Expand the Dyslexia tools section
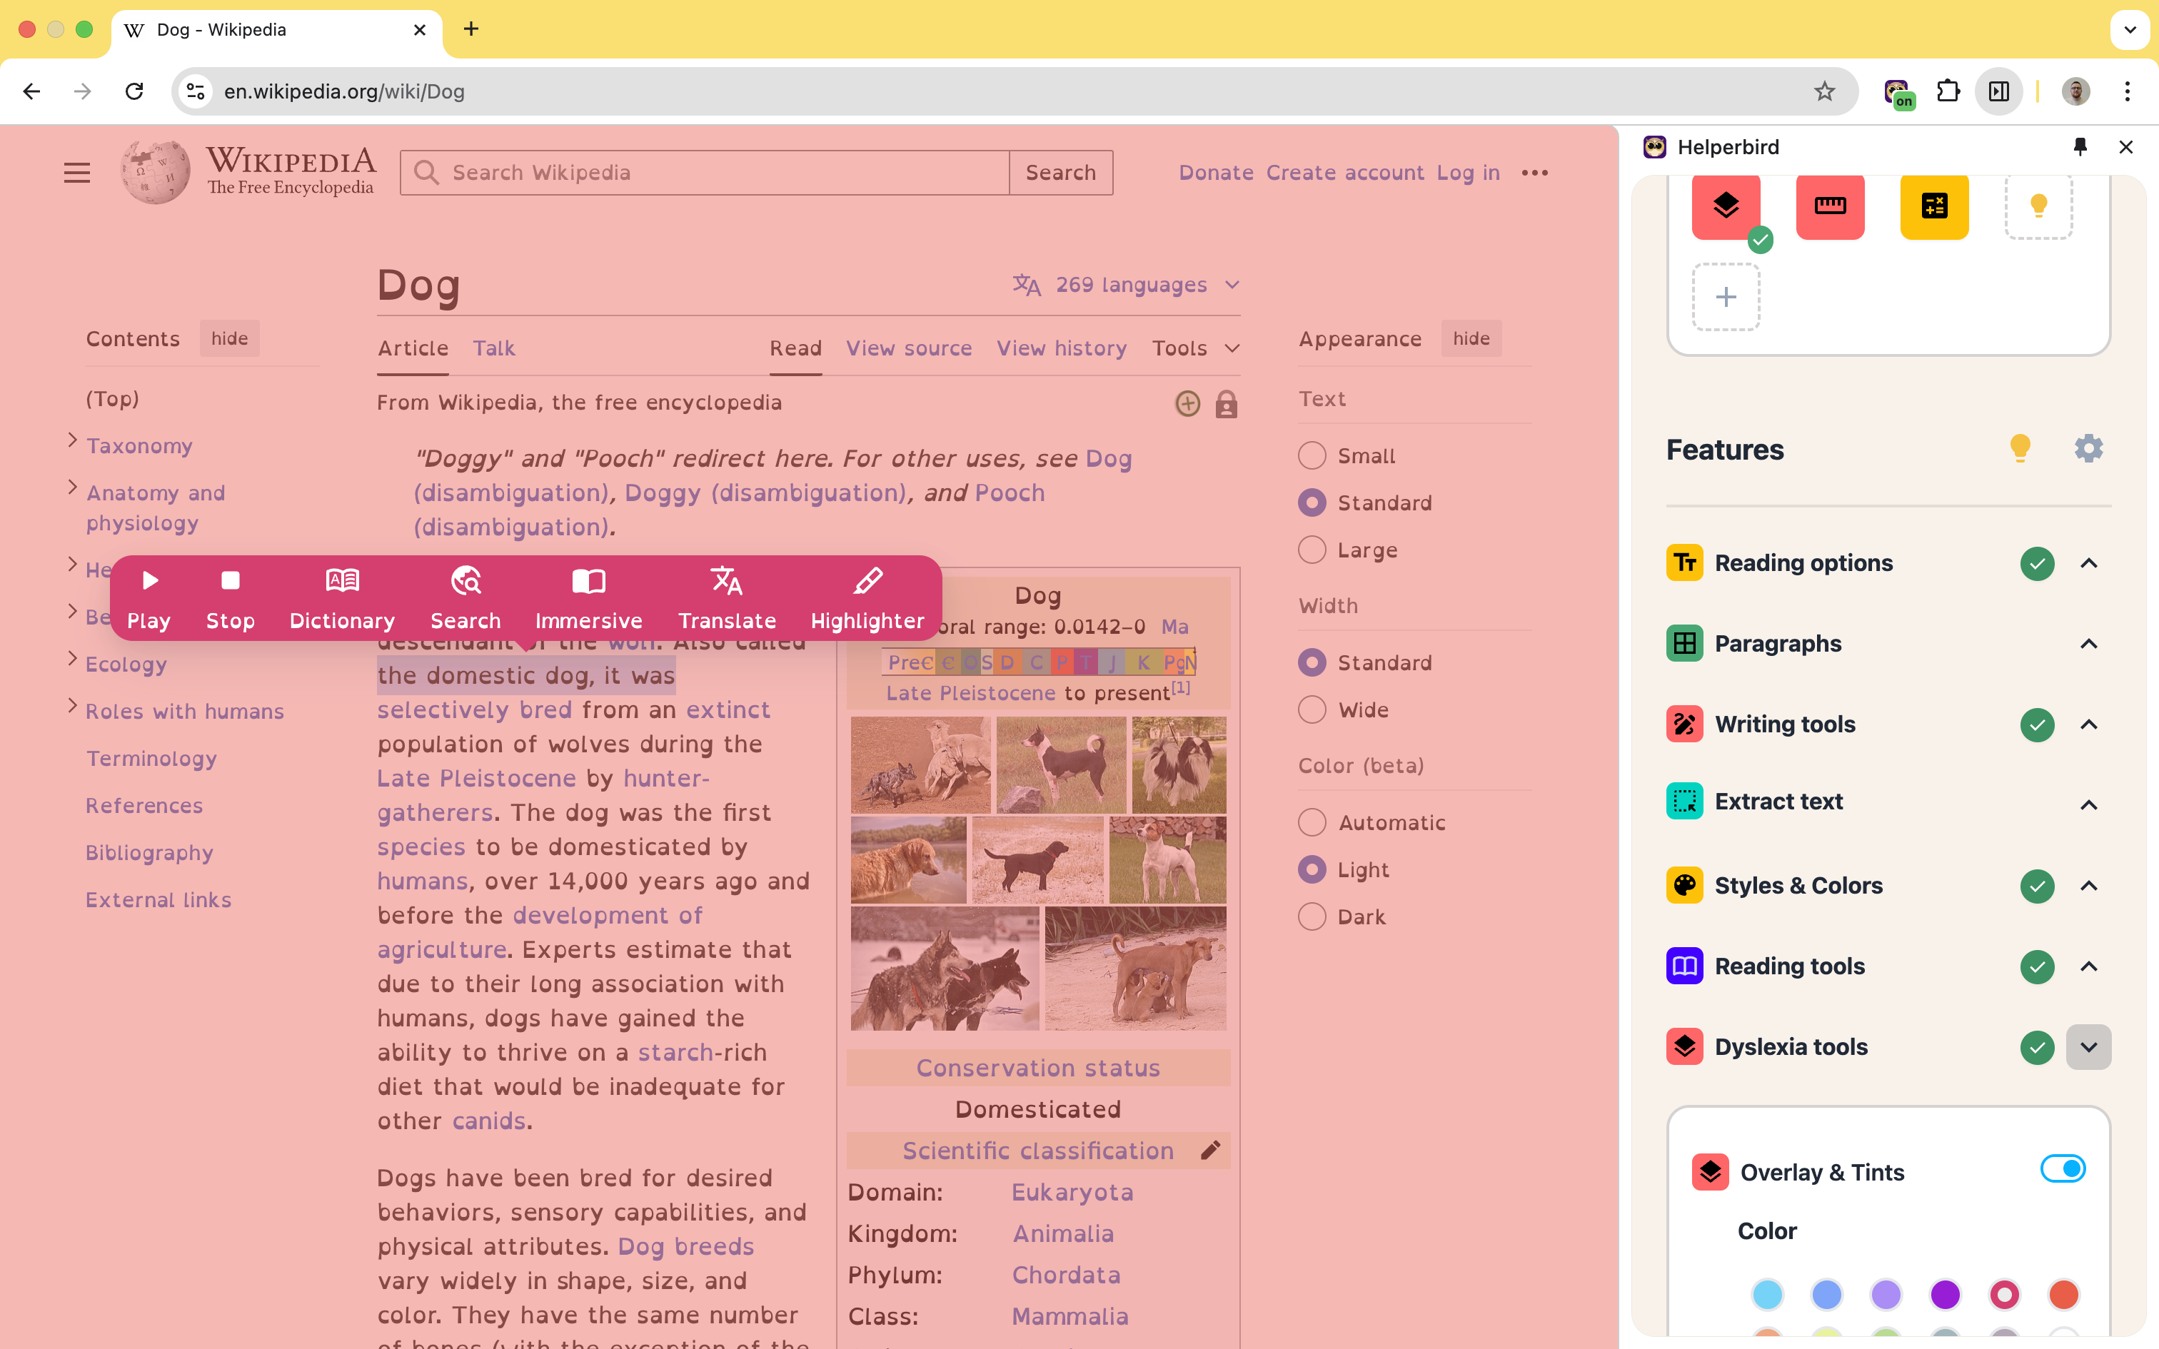The image size is (2159, 1349). click(2089, 1046)
